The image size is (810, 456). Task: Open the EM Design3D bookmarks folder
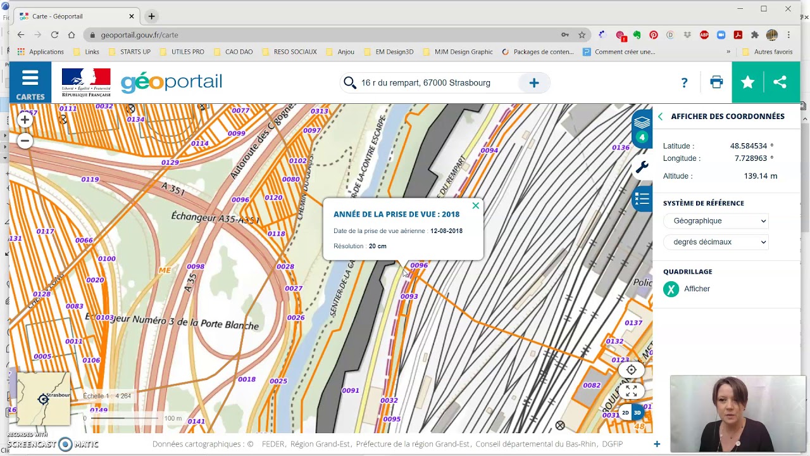click(389, 52)
